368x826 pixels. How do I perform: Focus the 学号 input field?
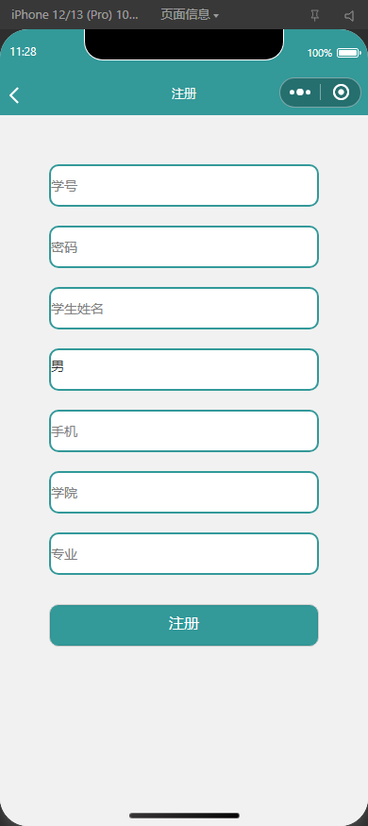[x=184, y=185]
